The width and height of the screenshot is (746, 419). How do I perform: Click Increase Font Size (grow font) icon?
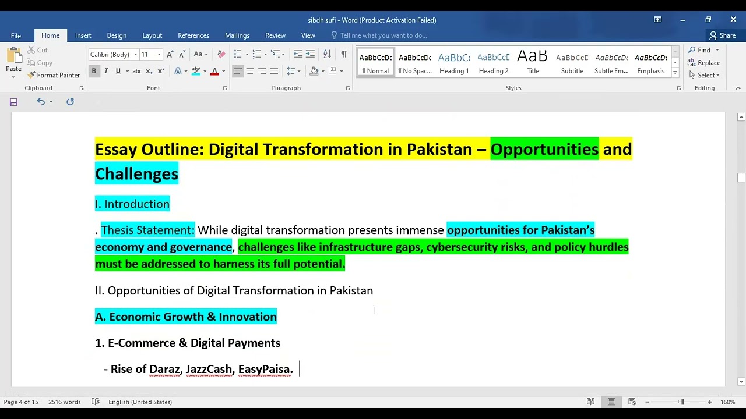170,54
